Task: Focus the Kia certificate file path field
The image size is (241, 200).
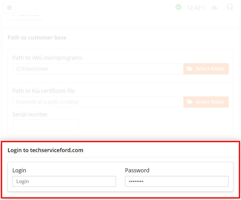Action: (98, 102)
